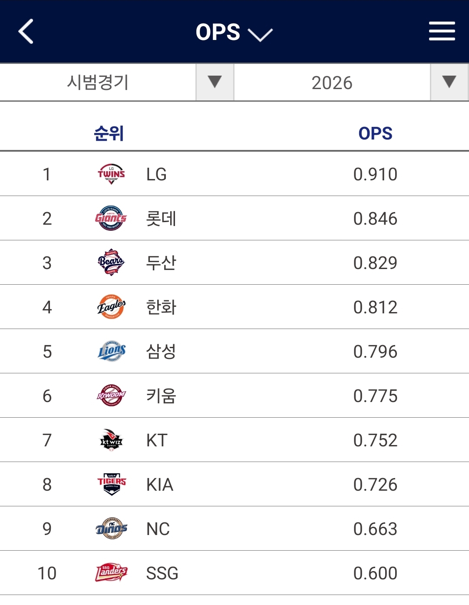Open the 롯데 team name link
This screenshot has width=469, height=605.
tap(161, 219)
